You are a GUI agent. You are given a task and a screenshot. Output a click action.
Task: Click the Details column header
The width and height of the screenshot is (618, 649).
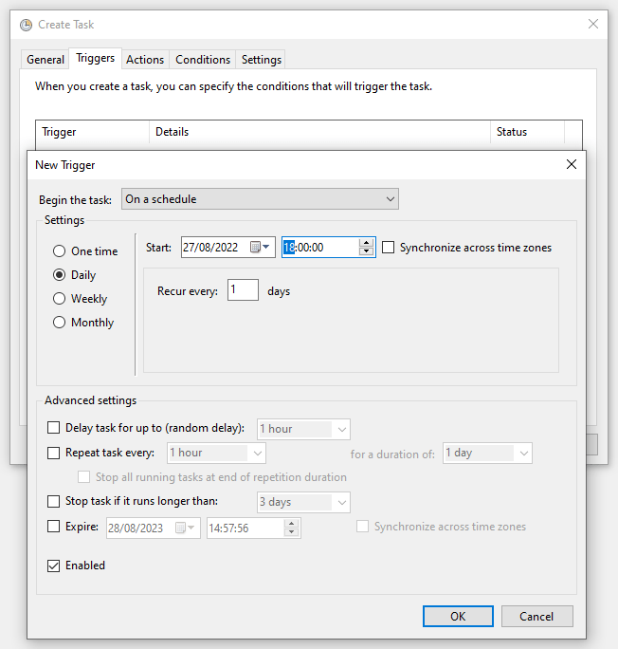pos(319,132)
